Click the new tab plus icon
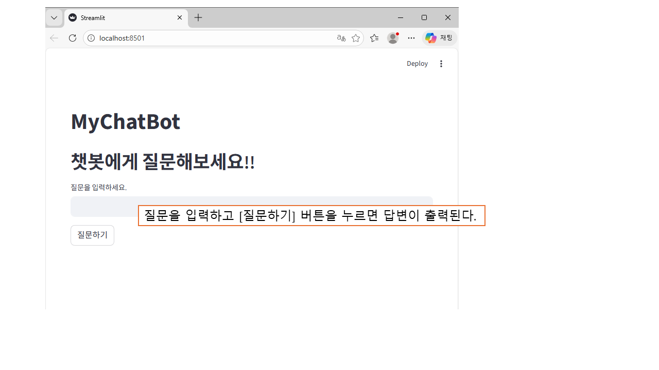Image resolution: width=659 pixels, height=370 pixels. 198,17
